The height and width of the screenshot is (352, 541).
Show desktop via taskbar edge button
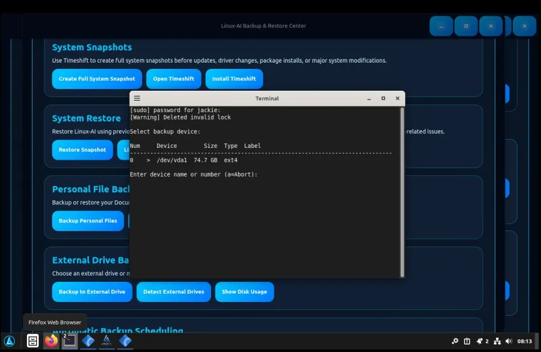point(537,341)
